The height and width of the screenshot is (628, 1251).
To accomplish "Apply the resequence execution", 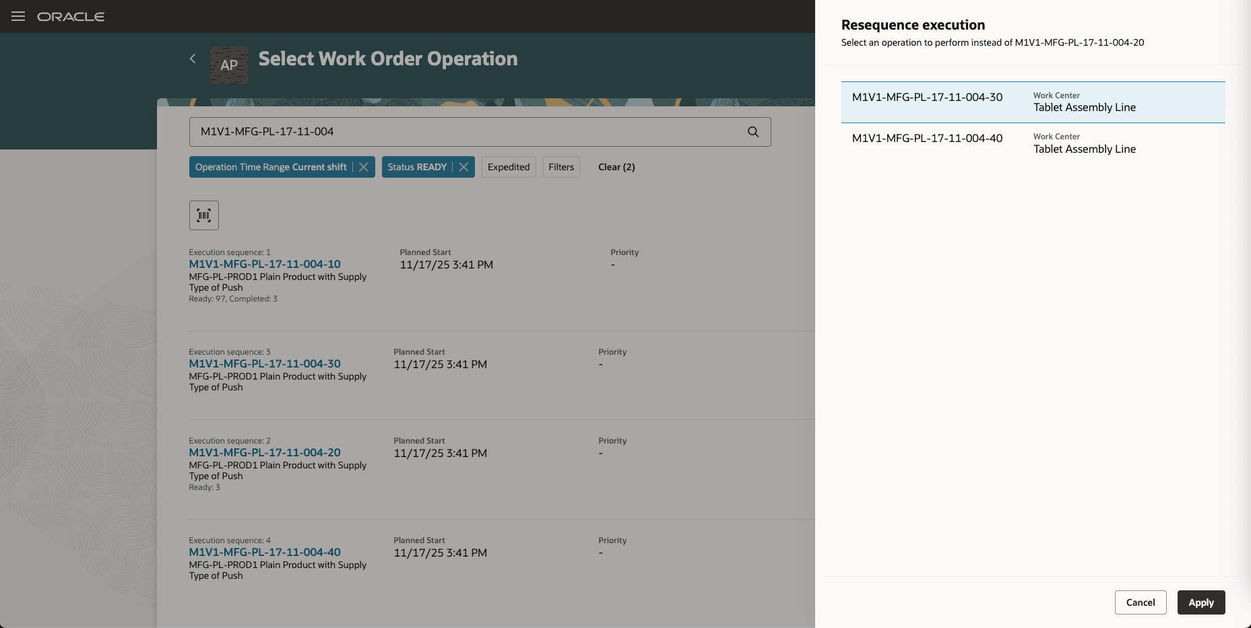I will 1200,602.
